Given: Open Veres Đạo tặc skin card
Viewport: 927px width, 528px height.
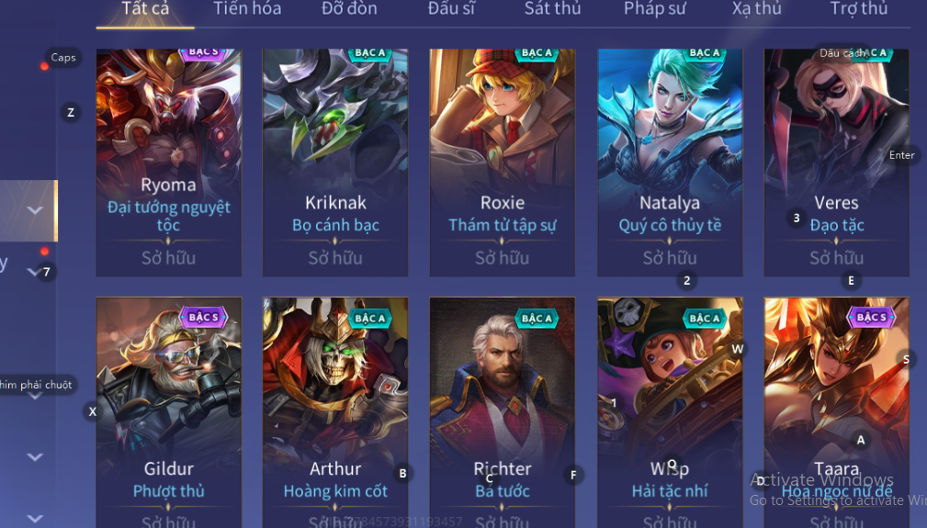Looking at the screenshot, I should click(x=837, y=163).
